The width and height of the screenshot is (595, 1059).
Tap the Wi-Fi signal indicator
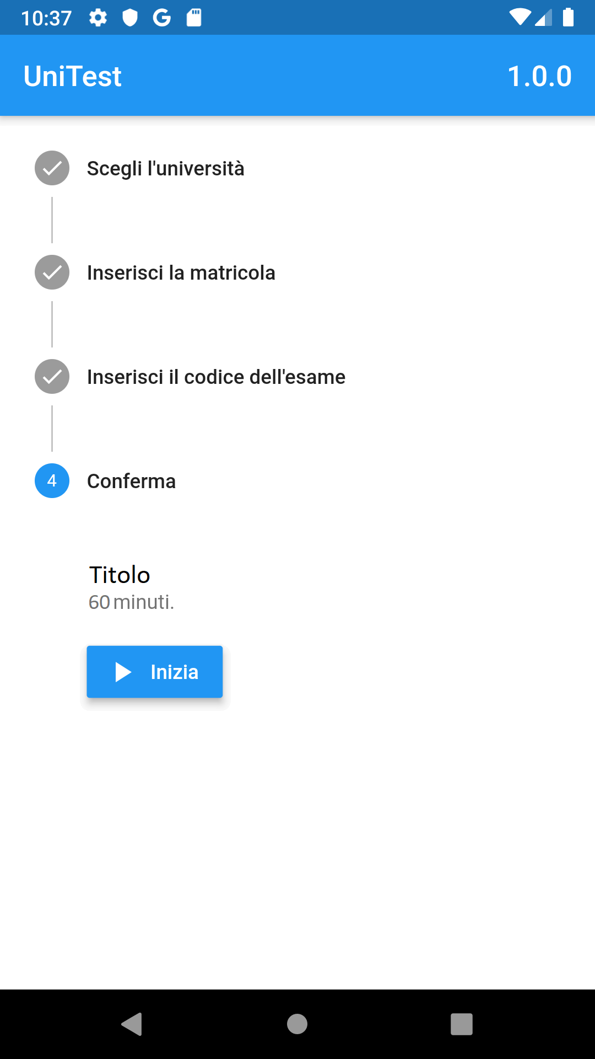click(x=520, y=18)
